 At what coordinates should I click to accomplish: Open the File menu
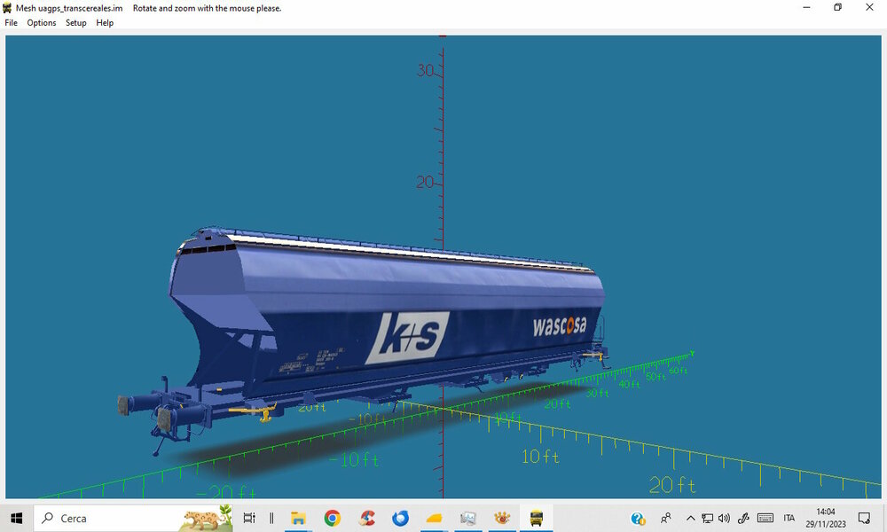pyautogui.click(x=11, y=23)
